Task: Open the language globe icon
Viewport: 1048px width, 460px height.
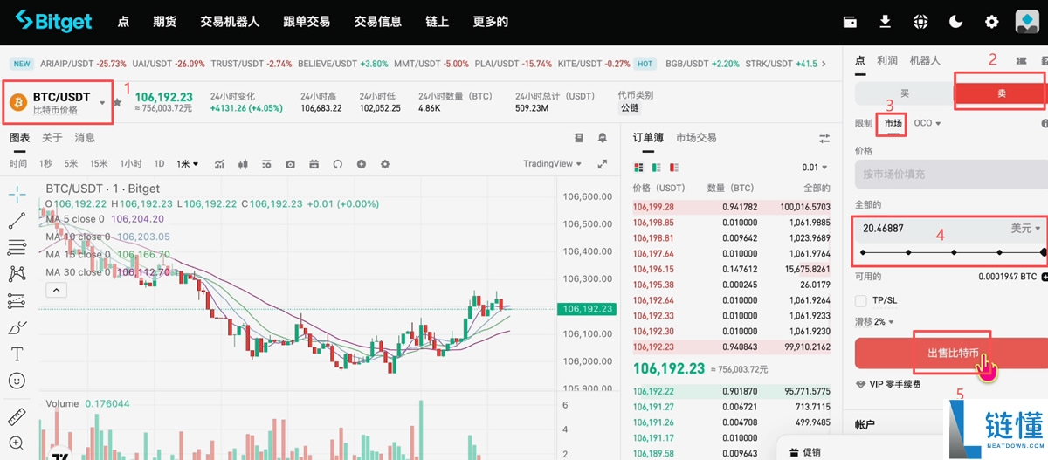Action: pos(920,22)
